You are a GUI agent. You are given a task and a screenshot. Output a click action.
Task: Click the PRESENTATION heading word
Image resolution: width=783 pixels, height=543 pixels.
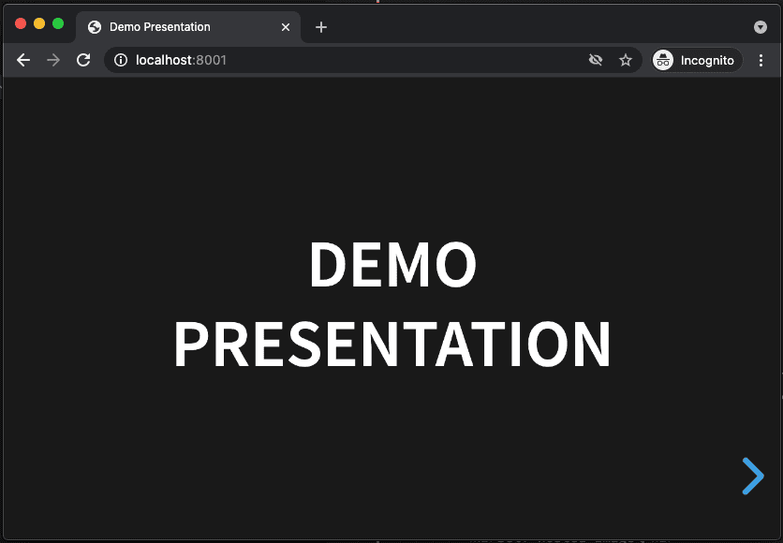pyautogui.click(x=392, y=344)
